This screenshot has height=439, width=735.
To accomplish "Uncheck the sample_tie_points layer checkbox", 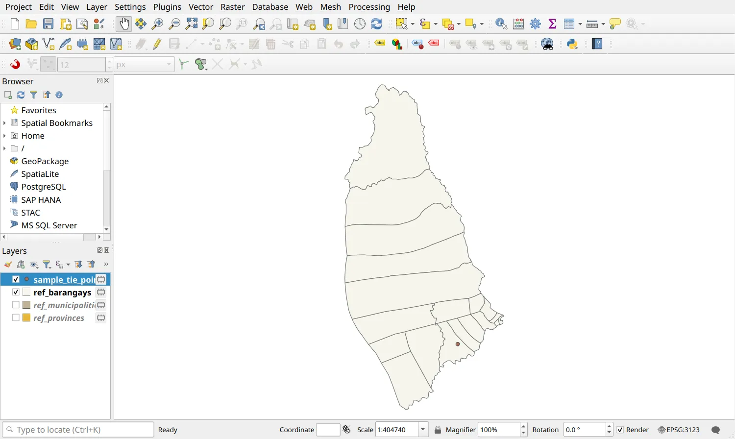I will (x=16, y=279).
